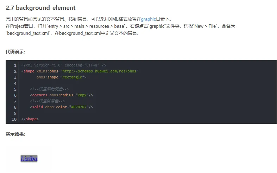Click the background_text.xml filename in paragraph
Screen dimensions: 277x173
click(x=28, y=33)
